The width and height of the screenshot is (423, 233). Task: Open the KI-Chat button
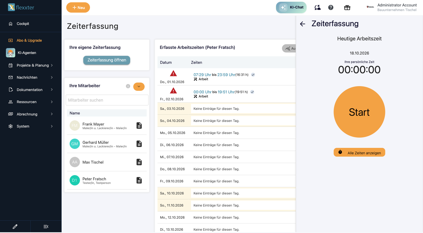(x=291, y=7)
